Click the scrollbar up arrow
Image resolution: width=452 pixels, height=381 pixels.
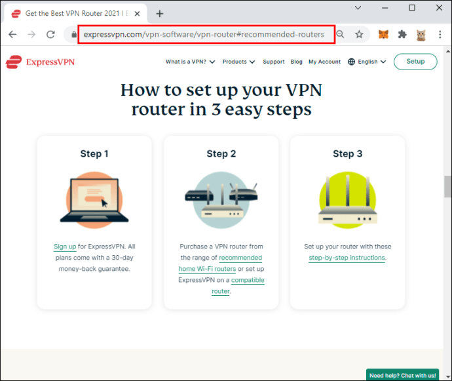click(x=447, y=52)
